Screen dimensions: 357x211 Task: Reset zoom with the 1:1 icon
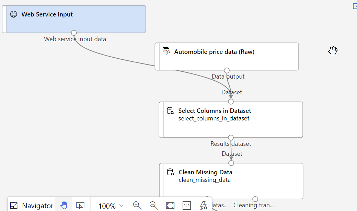[x=187, y=206]
